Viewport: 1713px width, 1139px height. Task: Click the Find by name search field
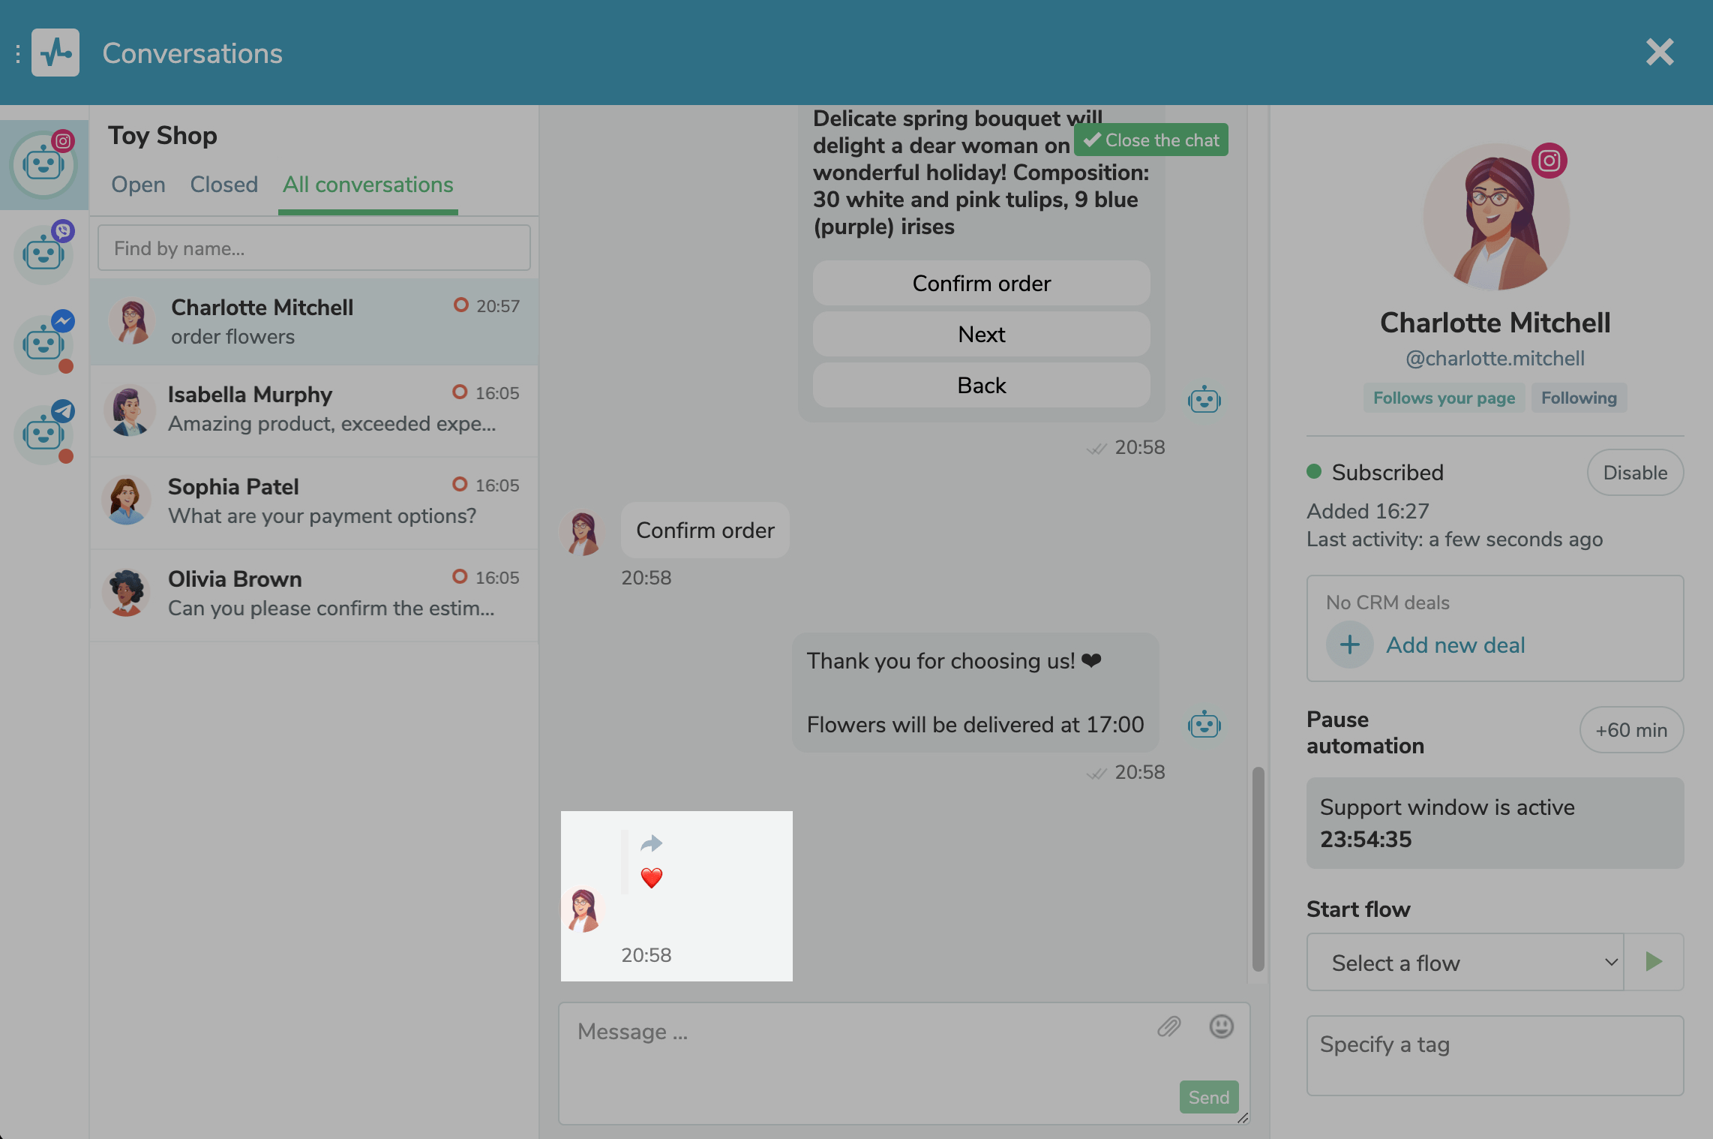pyautogui.click(x=315, y=247)
